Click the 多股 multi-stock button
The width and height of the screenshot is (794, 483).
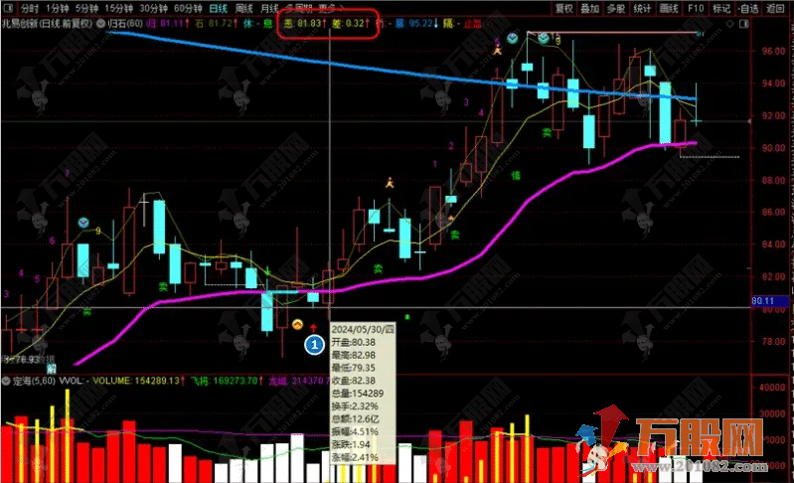pos(616,9)
